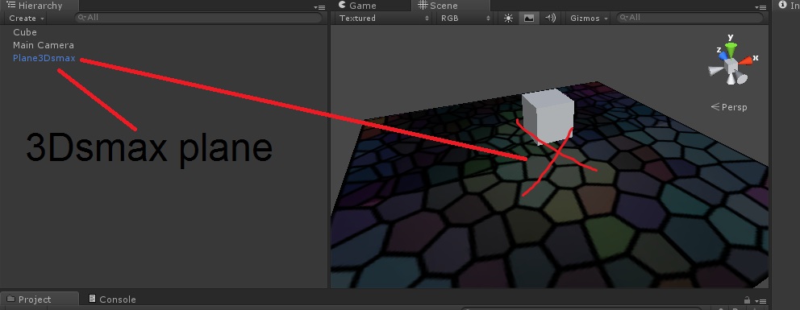Select Main Camera in the Hierarchy
This screenshot has width=800, height=310.
click(x=44, y=45)
